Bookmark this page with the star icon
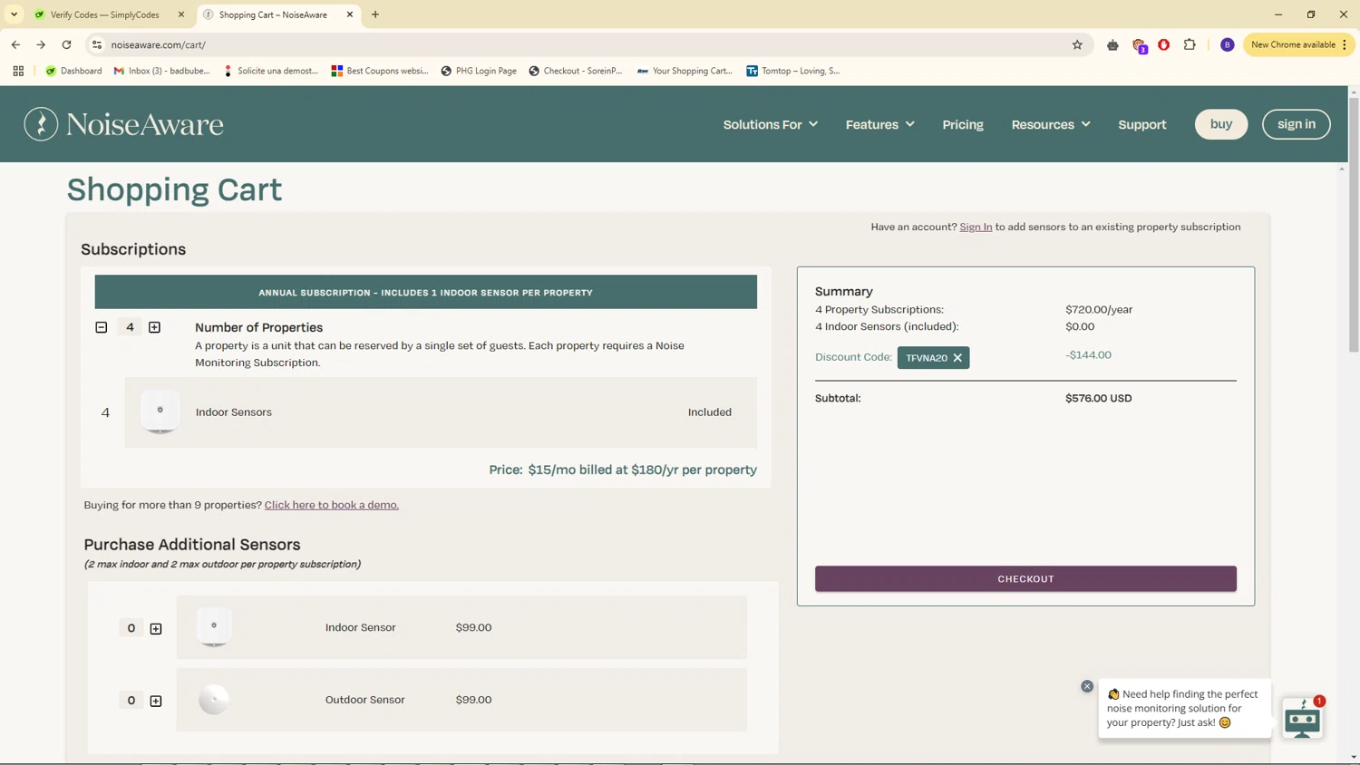This screenshot has width=1360, height=765. point(1077,44)
